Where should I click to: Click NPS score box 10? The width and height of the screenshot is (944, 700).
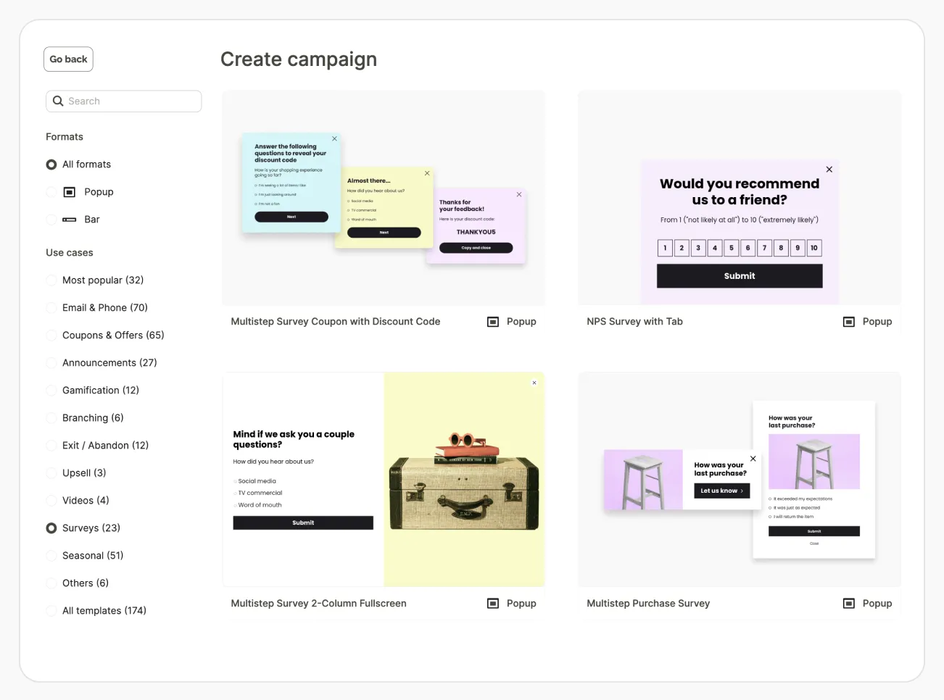pos(814,248)
